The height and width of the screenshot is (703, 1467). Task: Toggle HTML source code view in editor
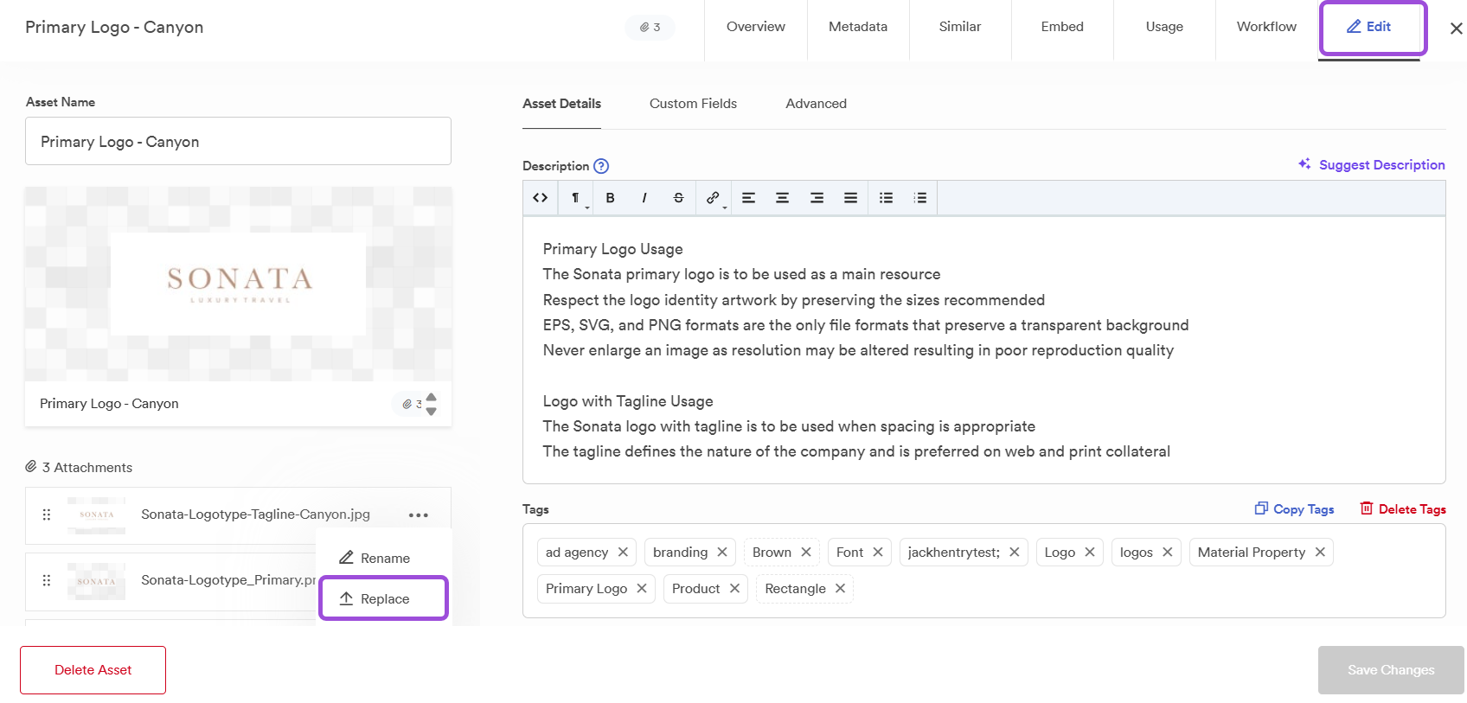point(541,198)
